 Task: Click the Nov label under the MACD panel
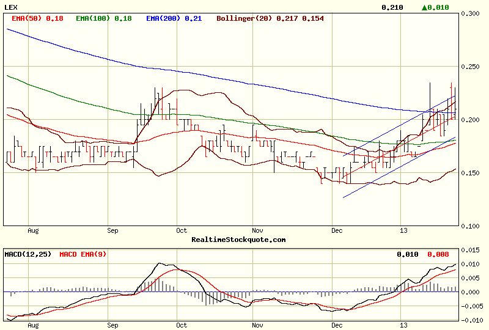[x=257, y=325]
